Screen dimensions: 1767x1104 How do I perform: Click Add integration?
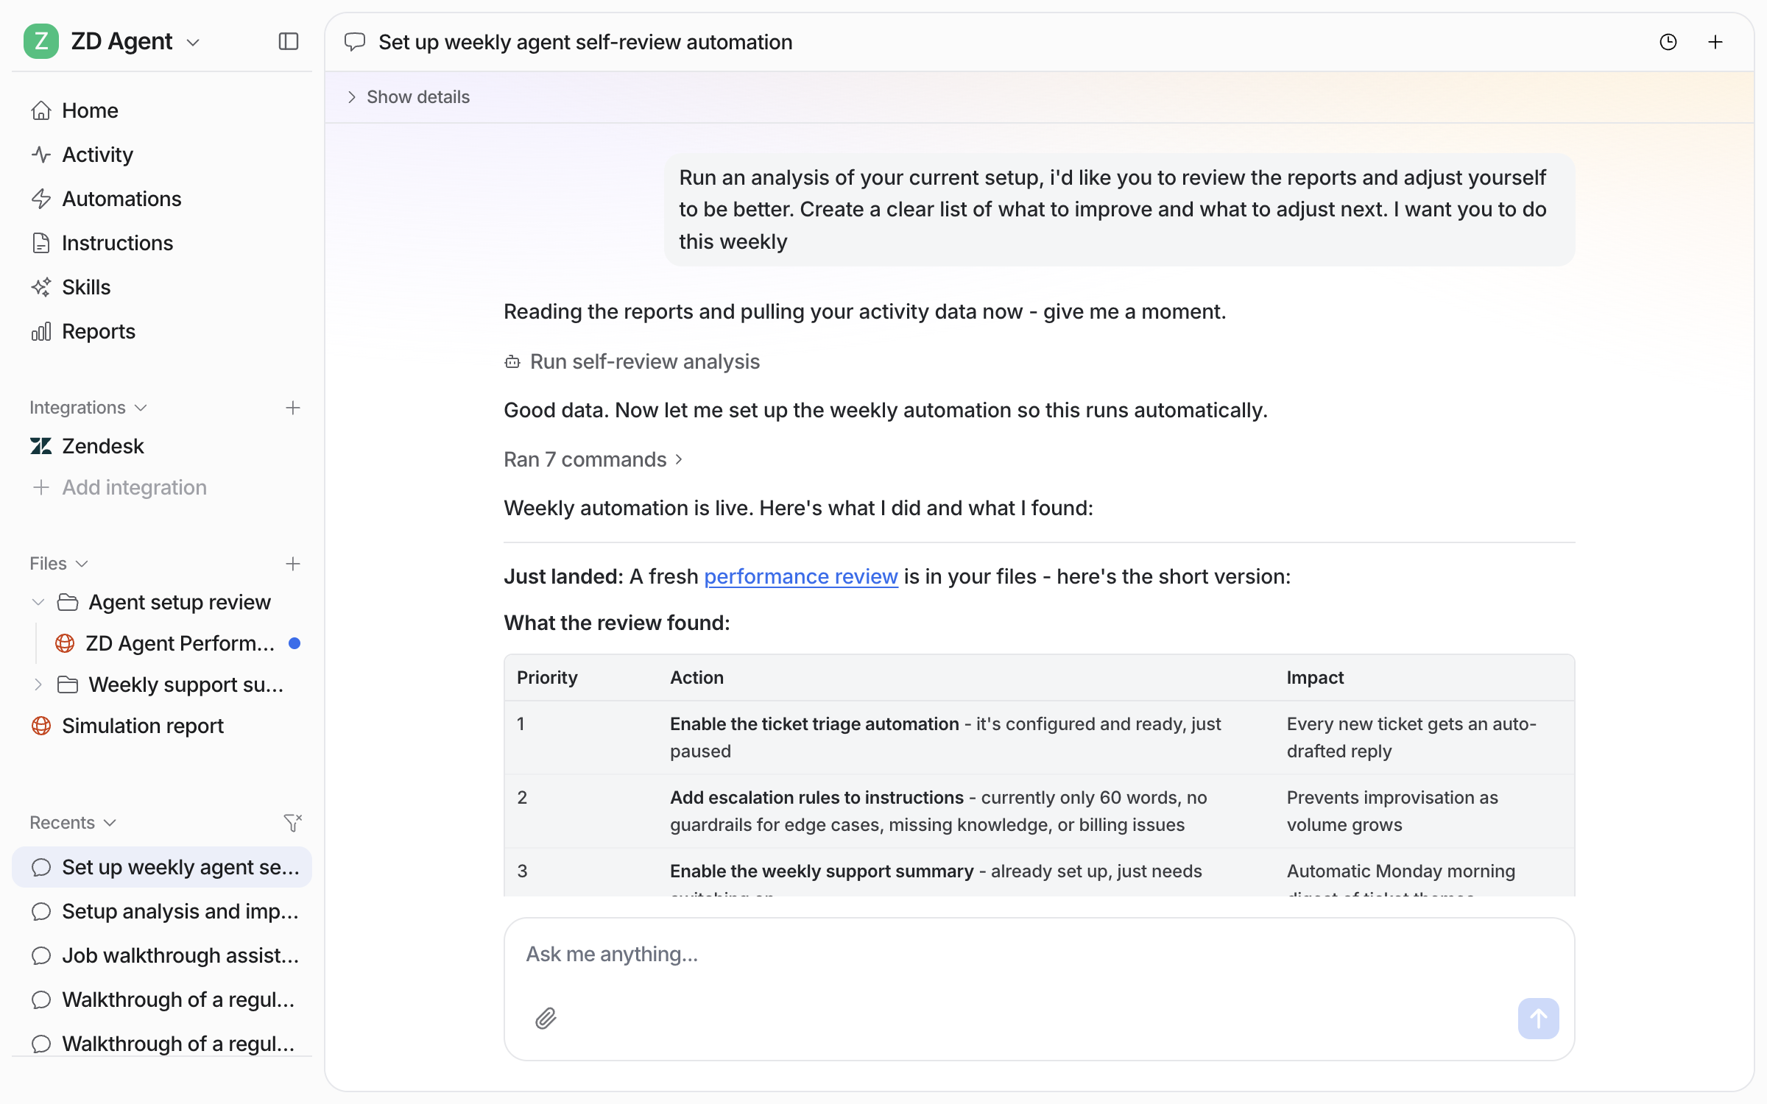click(119, 487)
